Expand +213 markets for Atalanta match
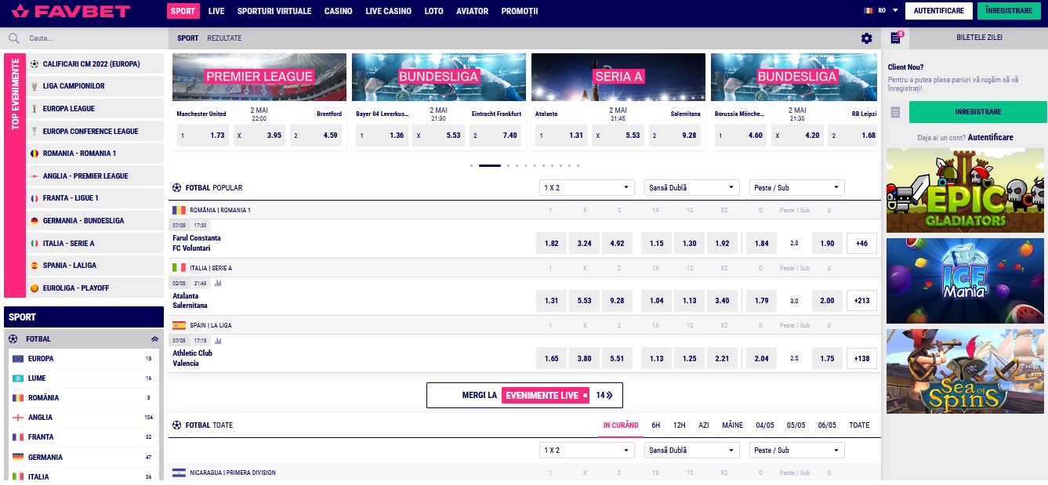The width and height of the screenshot is (1048, 485). 861,301
